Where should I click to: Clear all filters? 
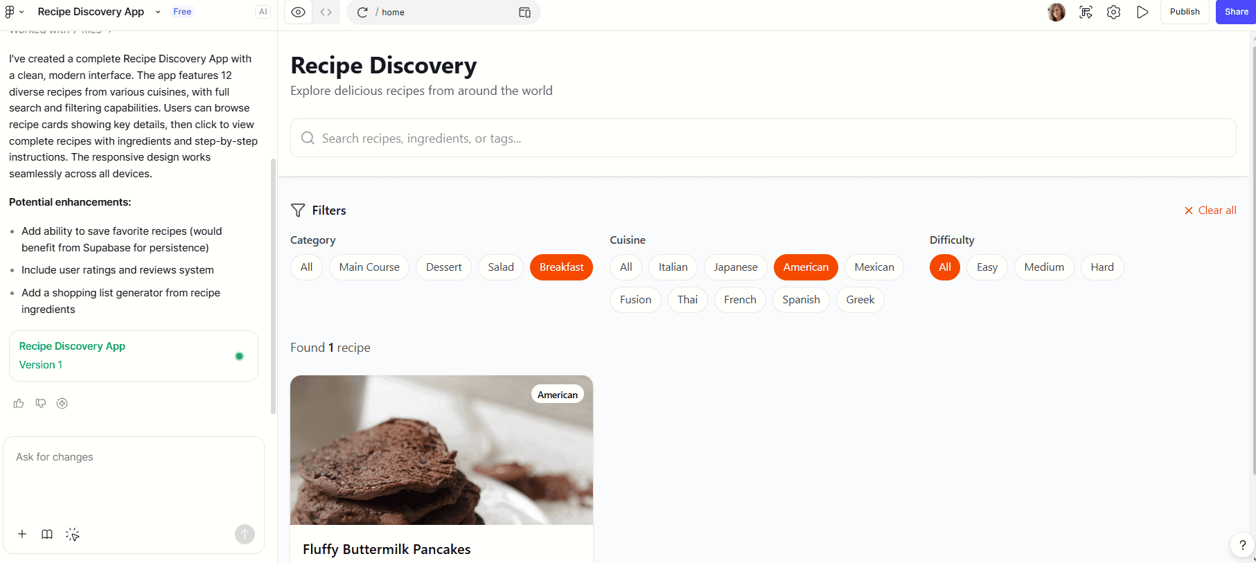pos(1210,211)
